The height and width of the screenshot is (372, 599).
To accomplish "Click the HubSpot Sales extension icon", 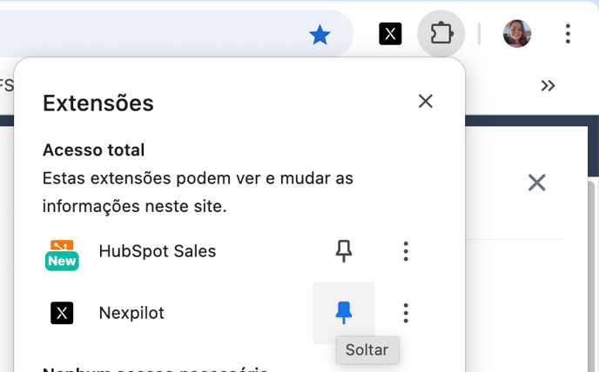I will [62, 252].
